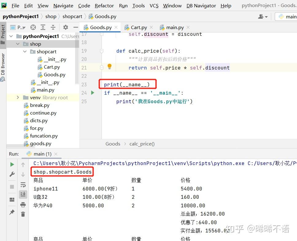Viewport: 297px width, 241px height.
Task: Collapse the shopcart folder in project tree
Action: pos(25,51)
